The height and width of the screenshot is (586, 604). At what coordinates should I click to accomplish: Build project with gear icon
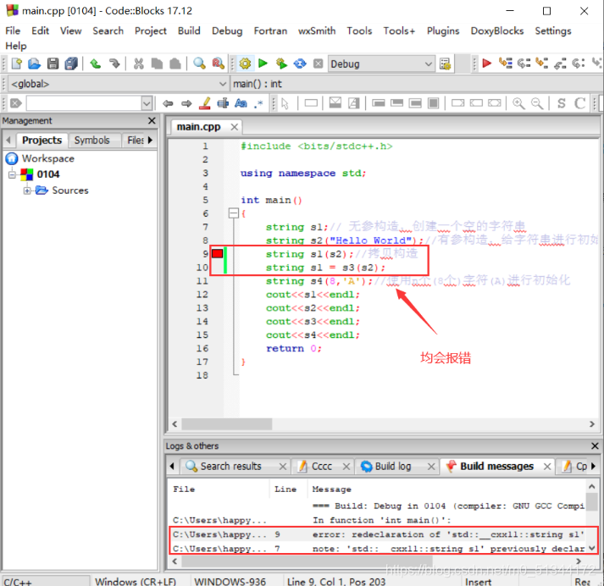[245, 64]
